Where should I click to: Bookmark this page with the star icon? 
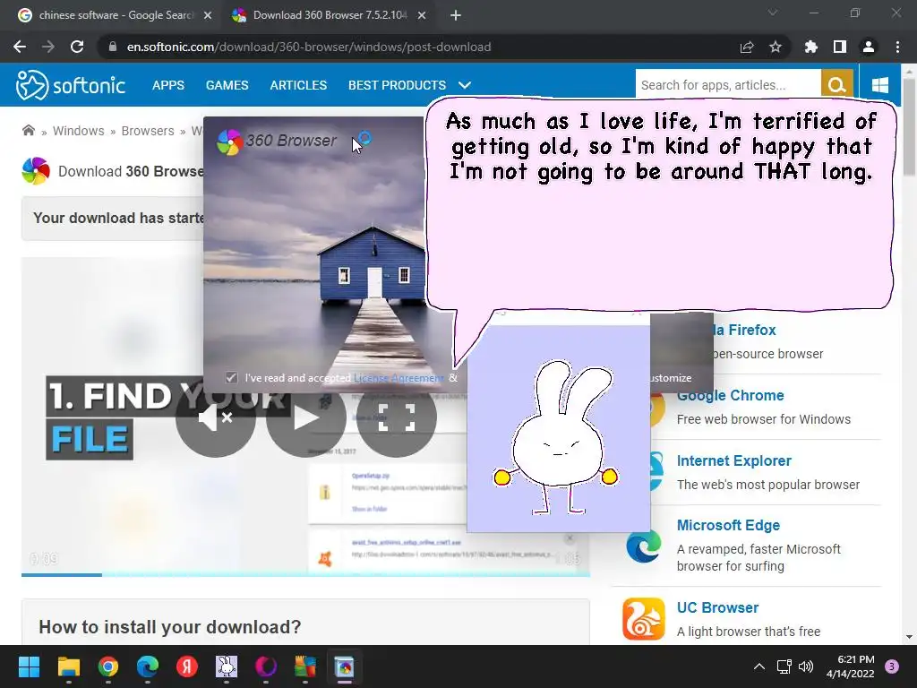pos(776,47)
